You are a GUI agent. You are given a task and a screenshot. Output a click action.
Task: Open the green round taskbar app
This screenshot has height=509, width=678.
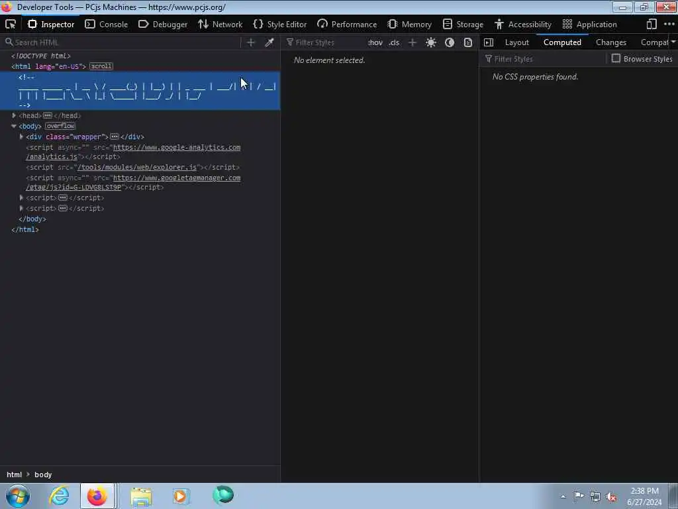point(223,495)
